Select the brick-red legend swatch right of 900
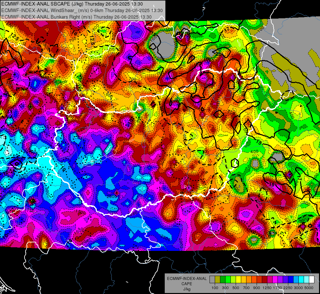This screenshot has width=320, height=294. coord(260,279)
